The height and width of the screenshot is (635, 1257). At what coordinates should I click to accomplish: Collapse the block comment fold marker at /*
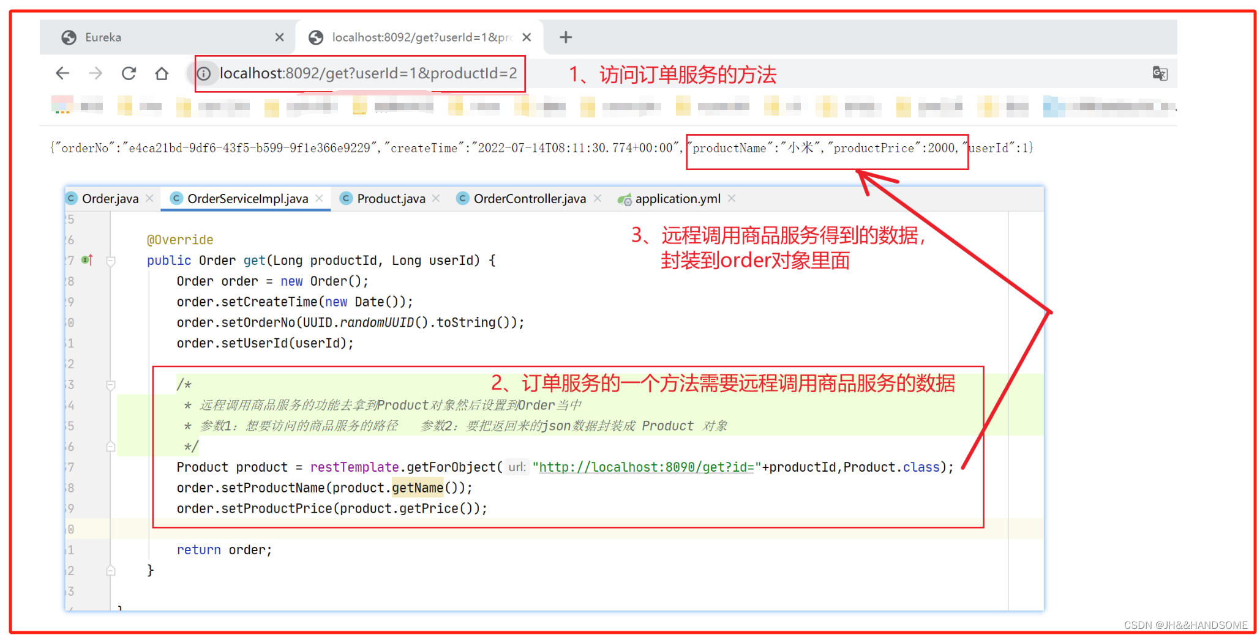(x=111, y=385)
